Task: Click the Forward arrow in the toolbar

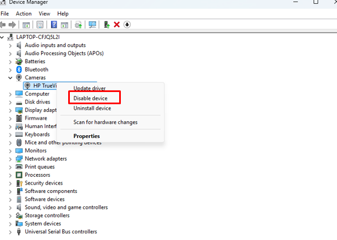Action: pos(12,24)
